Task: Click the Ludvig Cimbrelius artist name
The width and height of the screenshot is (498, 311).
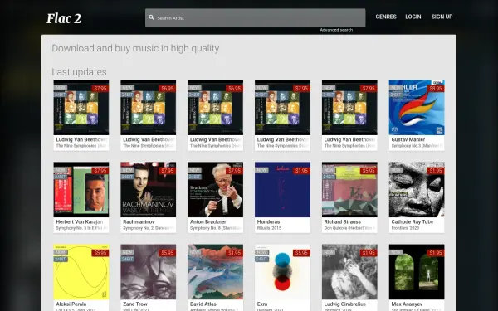Action: [345, 304]
